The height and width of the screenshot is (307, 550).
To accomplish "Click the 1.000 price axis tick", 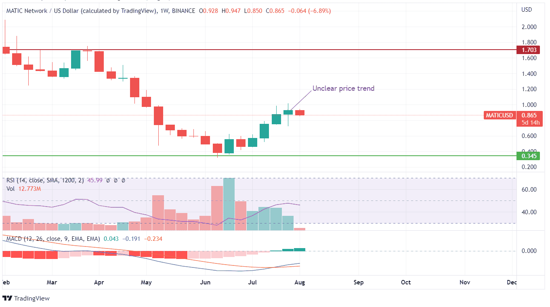I will 529,105.
